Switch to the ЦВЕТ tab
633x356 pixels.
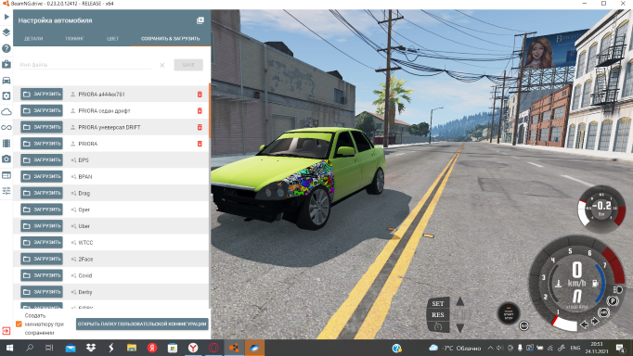[112, 39]
